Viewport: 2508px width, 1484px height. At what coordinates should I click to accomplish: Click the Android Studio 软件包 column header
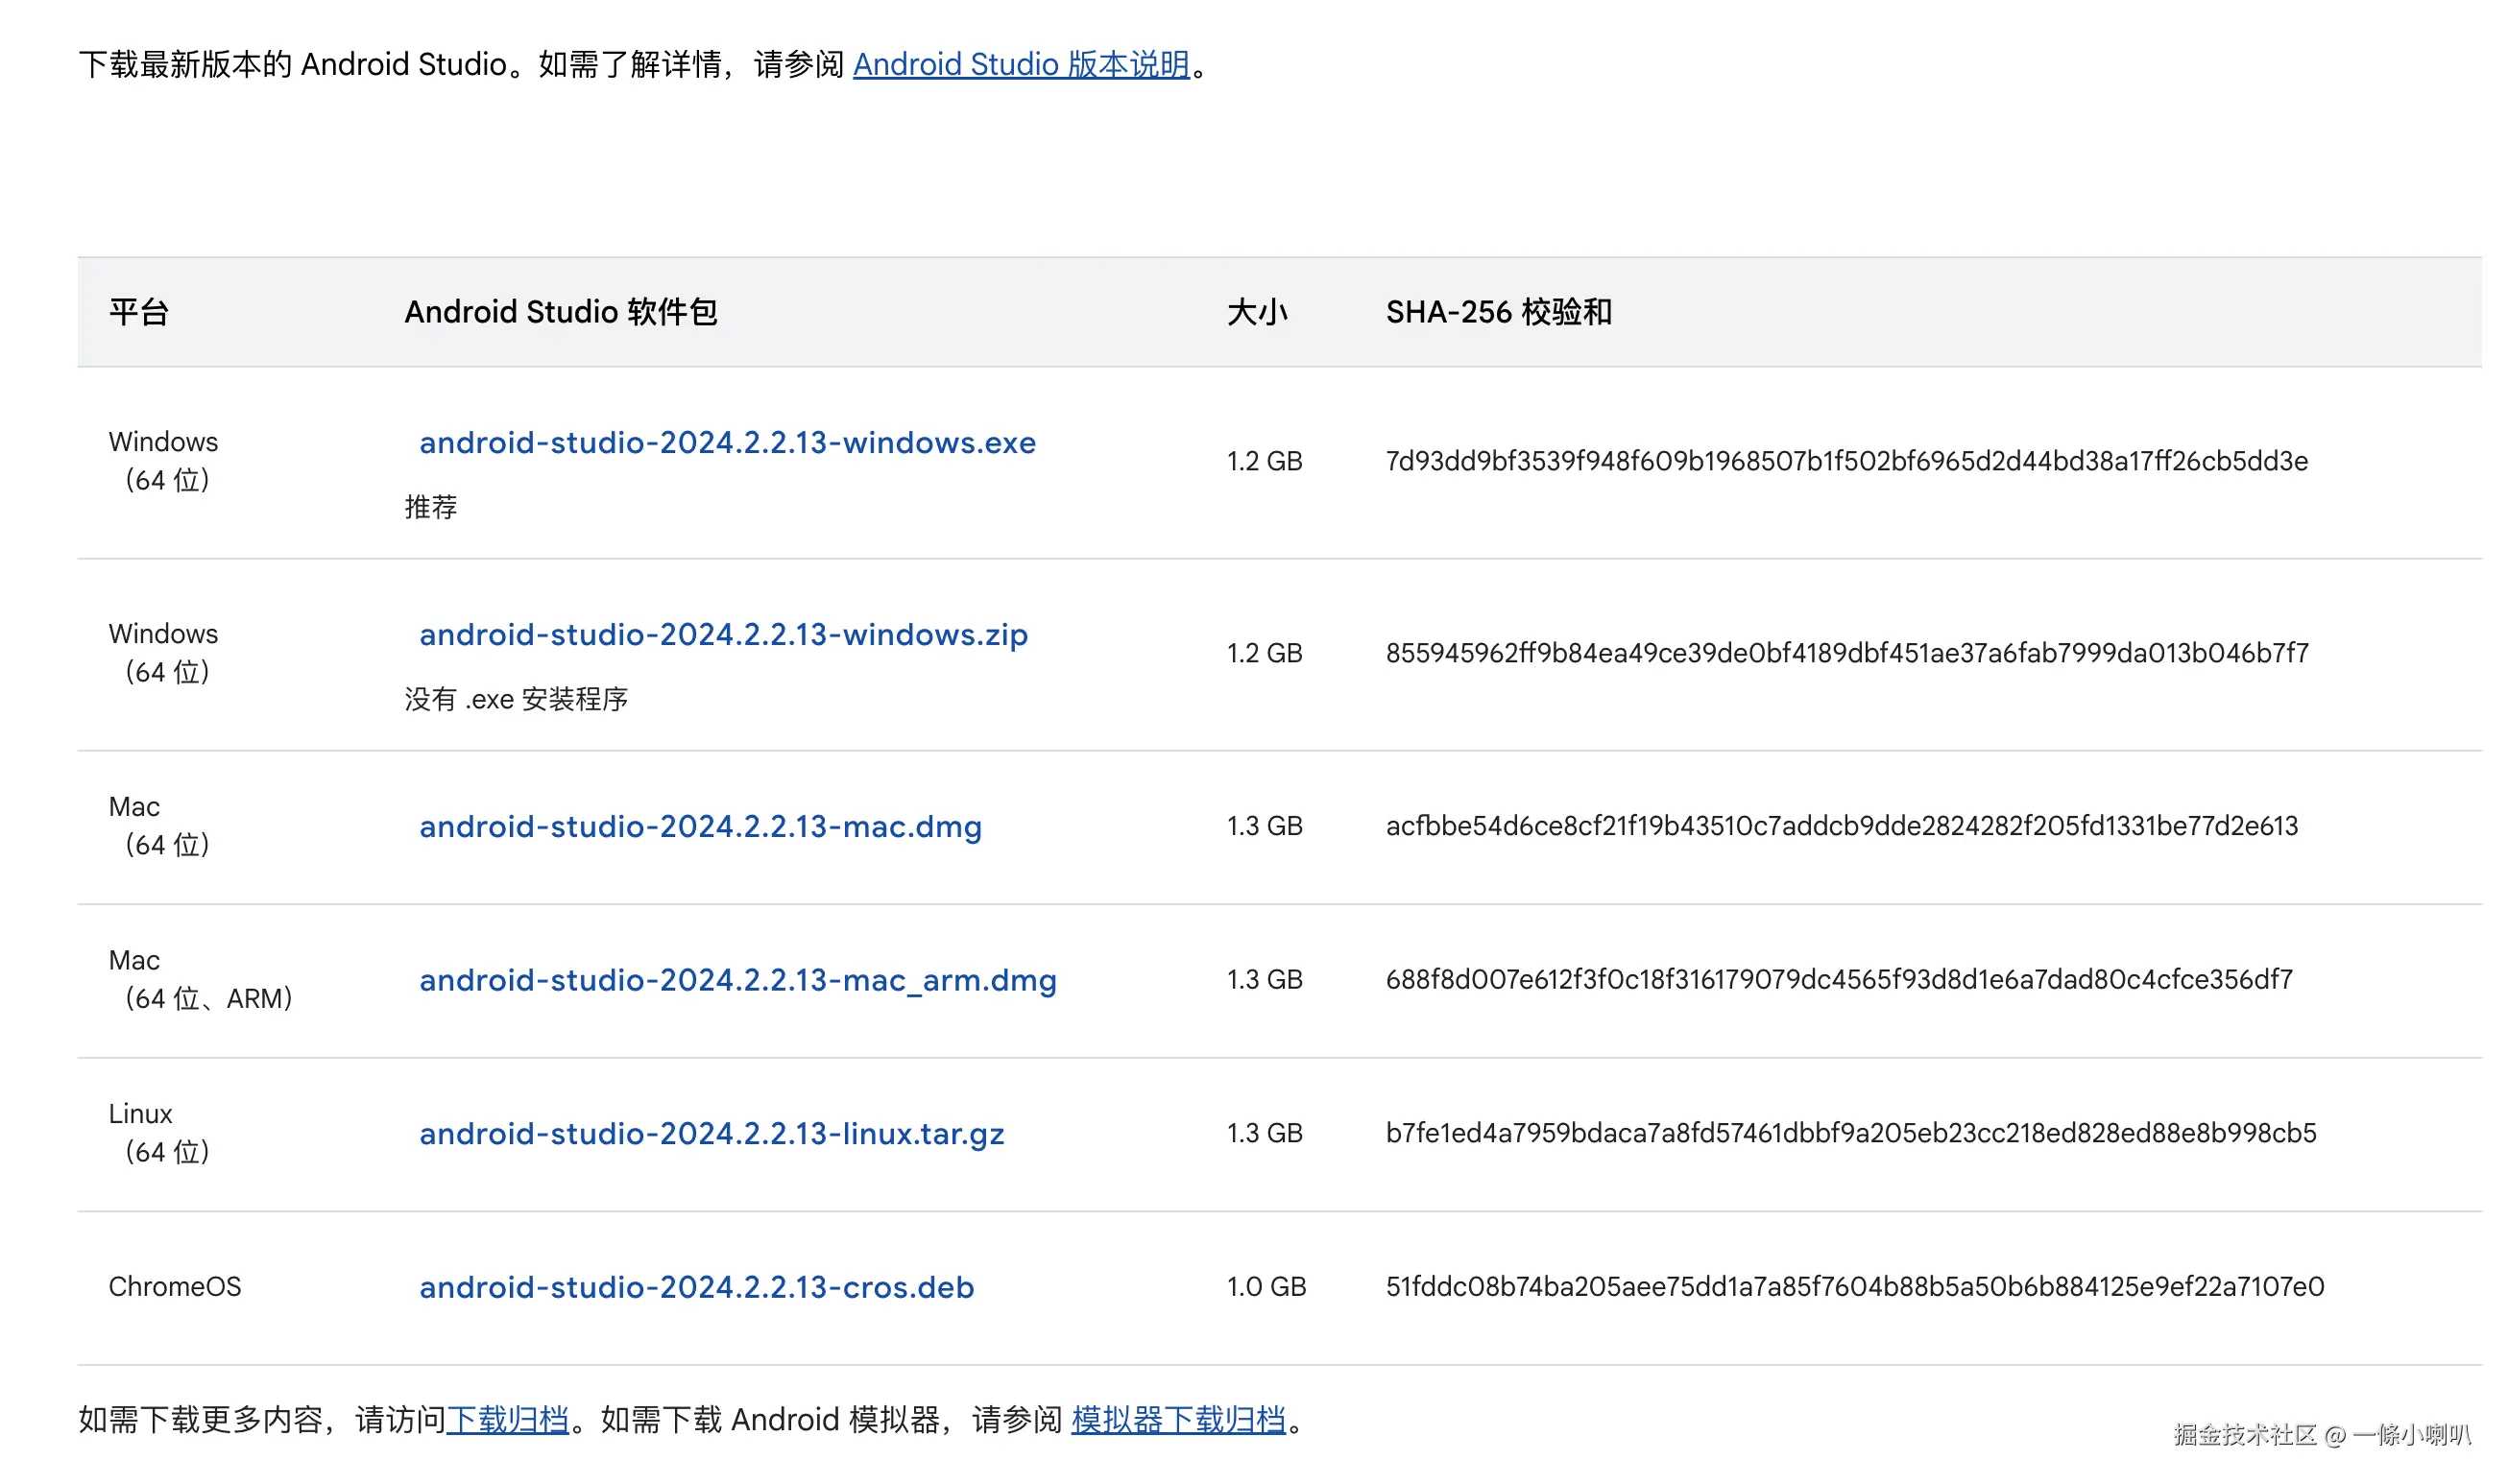click(x=560, y=312)
